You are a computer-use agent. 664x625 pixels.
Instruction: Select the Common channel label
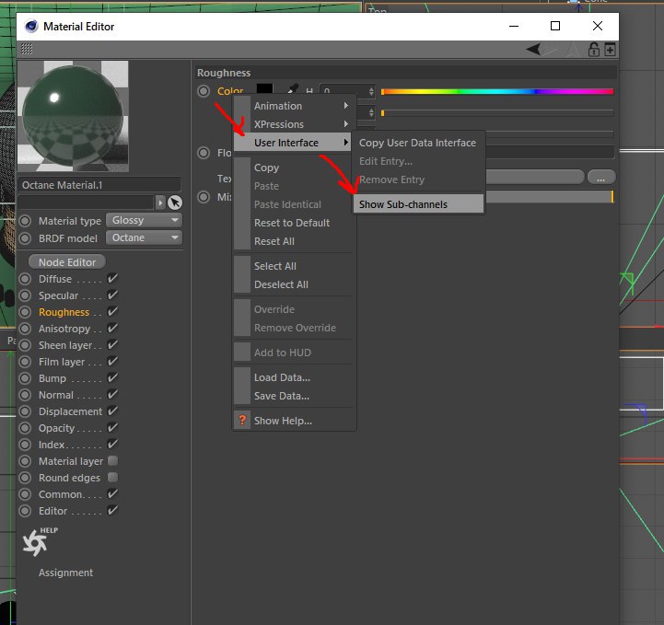click(x=61, y=494)
